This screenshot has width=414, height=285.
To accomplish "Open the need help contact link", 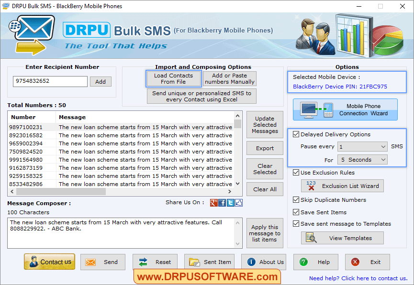I will pyautogui.click(x=358, y=278).
